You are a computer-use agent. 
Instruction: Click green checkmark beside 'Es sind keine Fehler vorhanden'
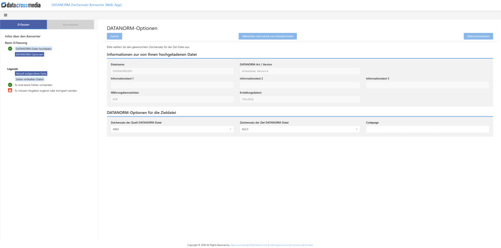(x=10, y=85)
